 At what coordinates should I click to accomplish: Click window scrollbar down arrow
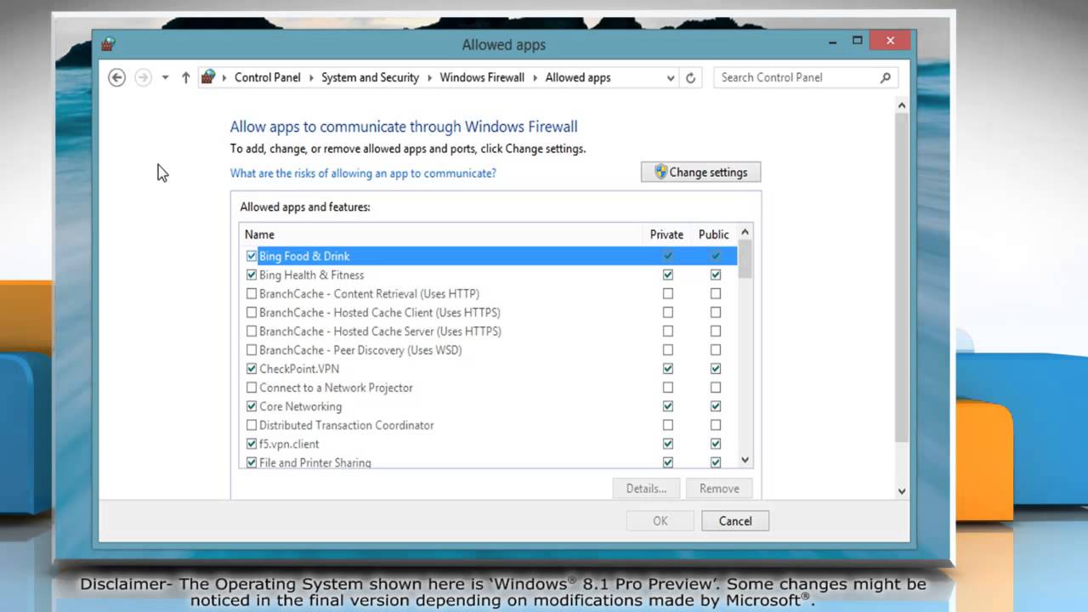pos(902,490)
